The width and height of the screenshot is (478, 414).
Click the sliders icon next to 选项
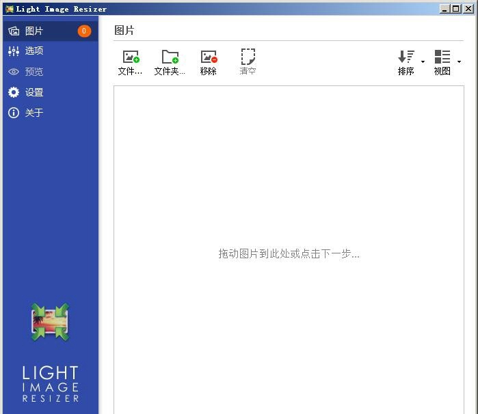(14, 51)
